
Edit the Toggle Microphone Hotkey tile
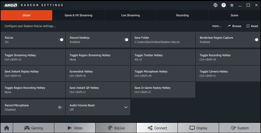(x=163, y=73)
